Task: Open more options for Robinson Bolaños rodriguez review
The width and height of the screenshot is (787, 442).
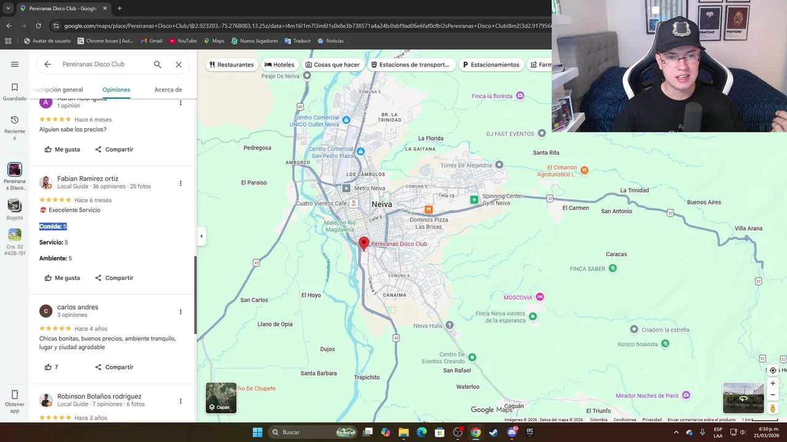Action: [x=181, y=401]
